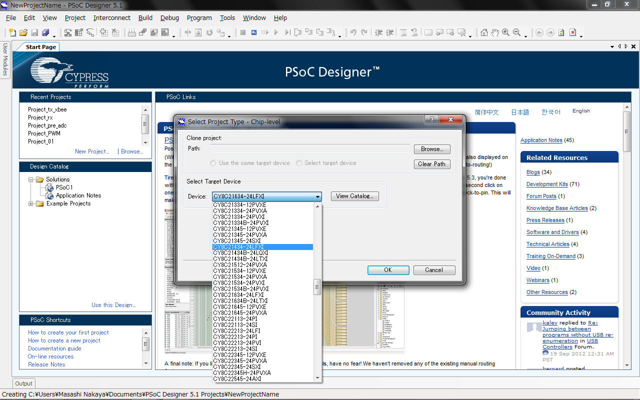Open the Output tab at bottom
Image resolution: width=640 pixels, height=400 pixels.
pos(23,383)
